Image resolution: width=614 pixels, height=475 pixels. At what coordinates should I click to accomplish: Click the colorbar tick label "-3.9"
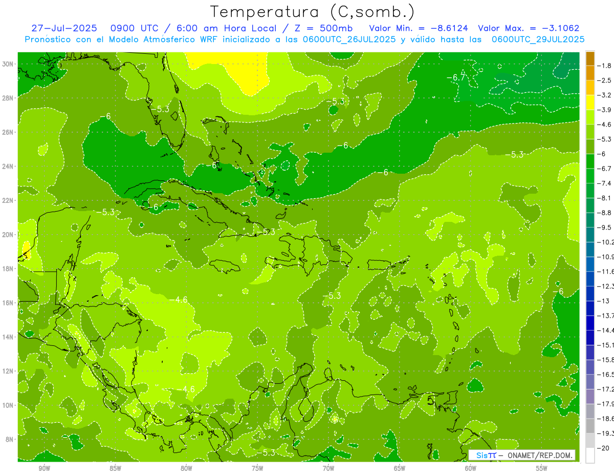tap(605, 110)
